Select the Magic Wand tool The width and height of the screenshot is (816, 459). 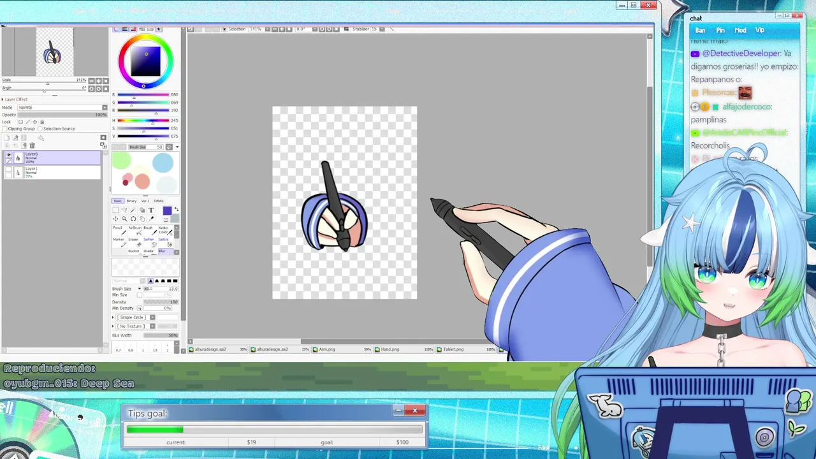click(133, 210)
